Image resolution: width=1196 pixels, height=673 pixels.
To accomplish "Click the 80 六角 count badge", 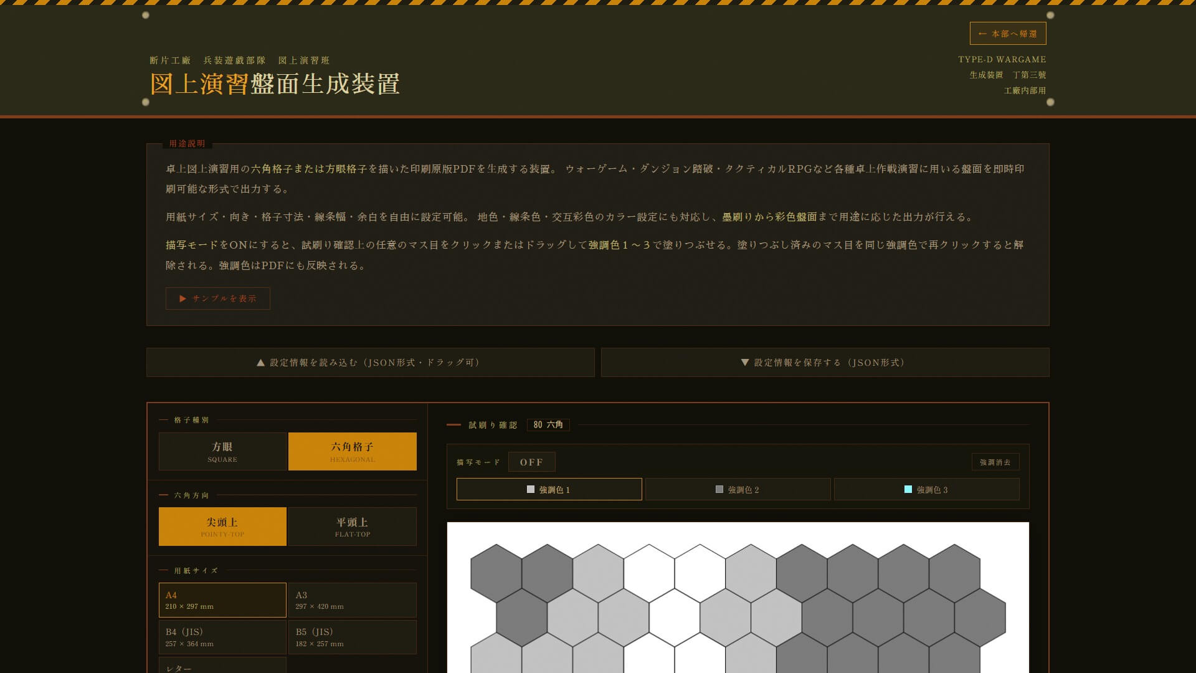I will pyautogui.click(x=548, y=425).
